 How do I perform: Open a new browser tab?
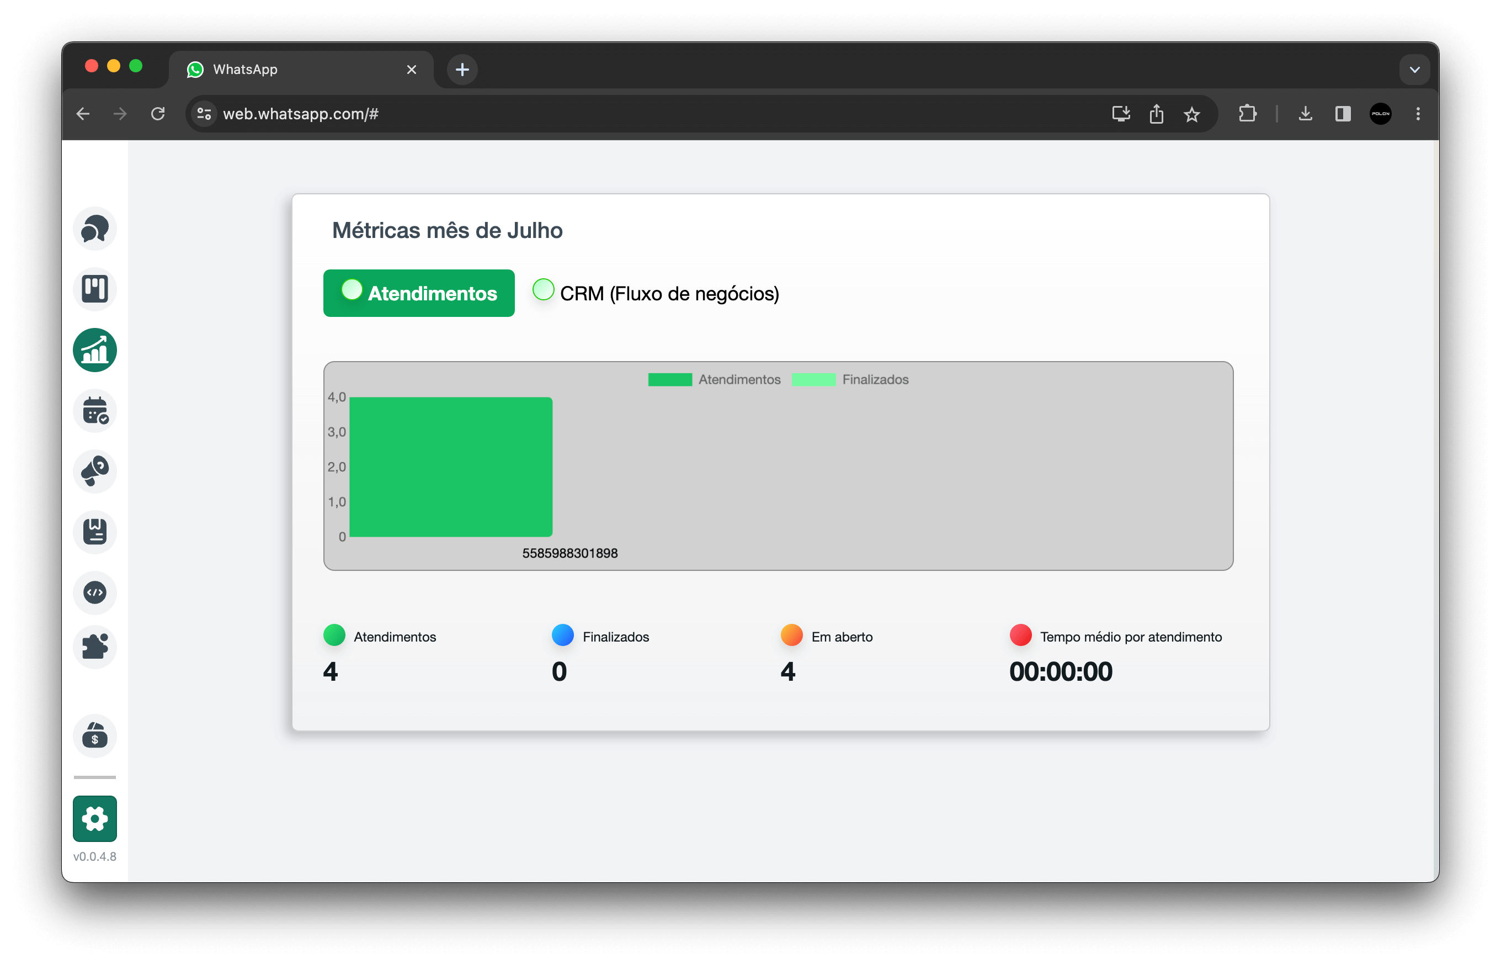[x=462, y=70]
